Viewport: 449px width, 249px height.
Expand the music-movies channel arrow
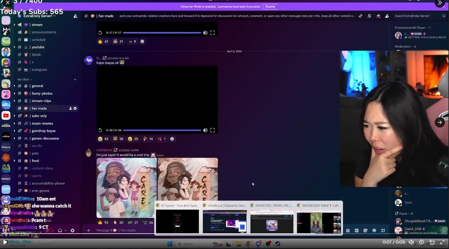[x=14, y=123]
